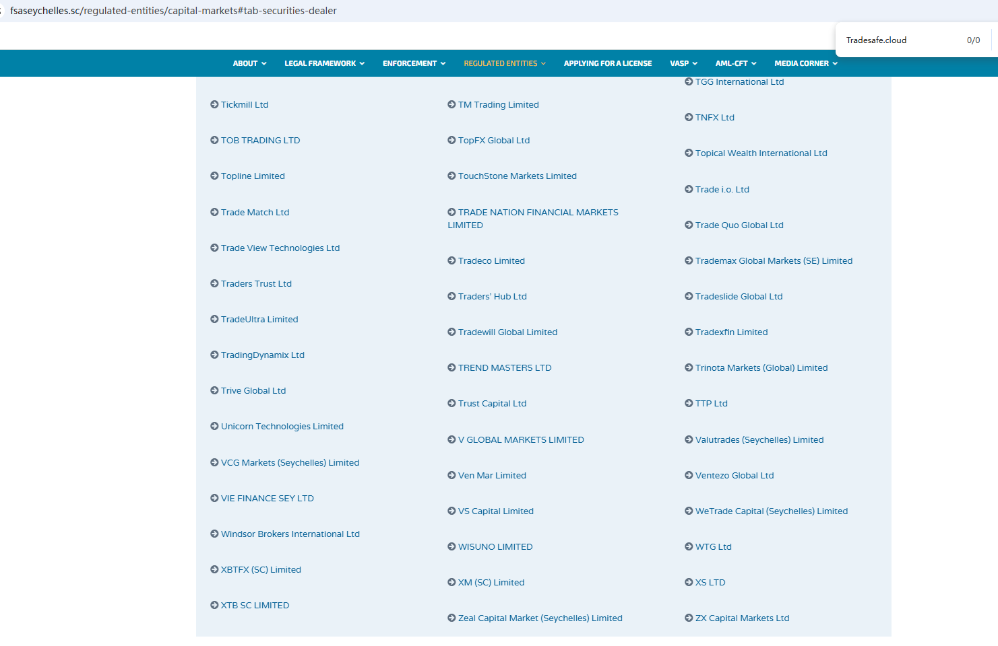Viewport: 998px width, 646px height.
Task: Open XM (SC) Limited entry
Action: click(491, 582)
